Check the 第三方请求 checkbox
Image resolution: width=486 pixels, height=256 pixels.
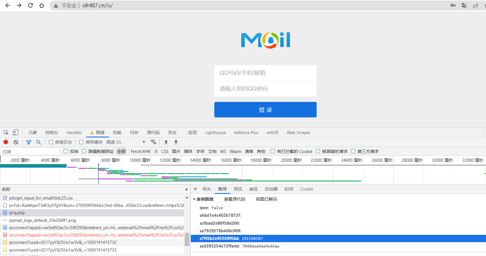coord(353,151)
